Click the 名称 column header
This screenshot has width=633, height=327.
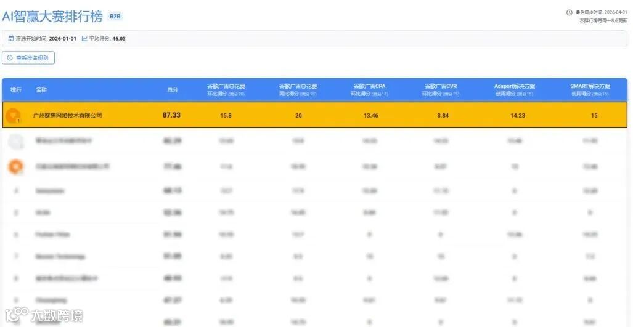(41, 90)
